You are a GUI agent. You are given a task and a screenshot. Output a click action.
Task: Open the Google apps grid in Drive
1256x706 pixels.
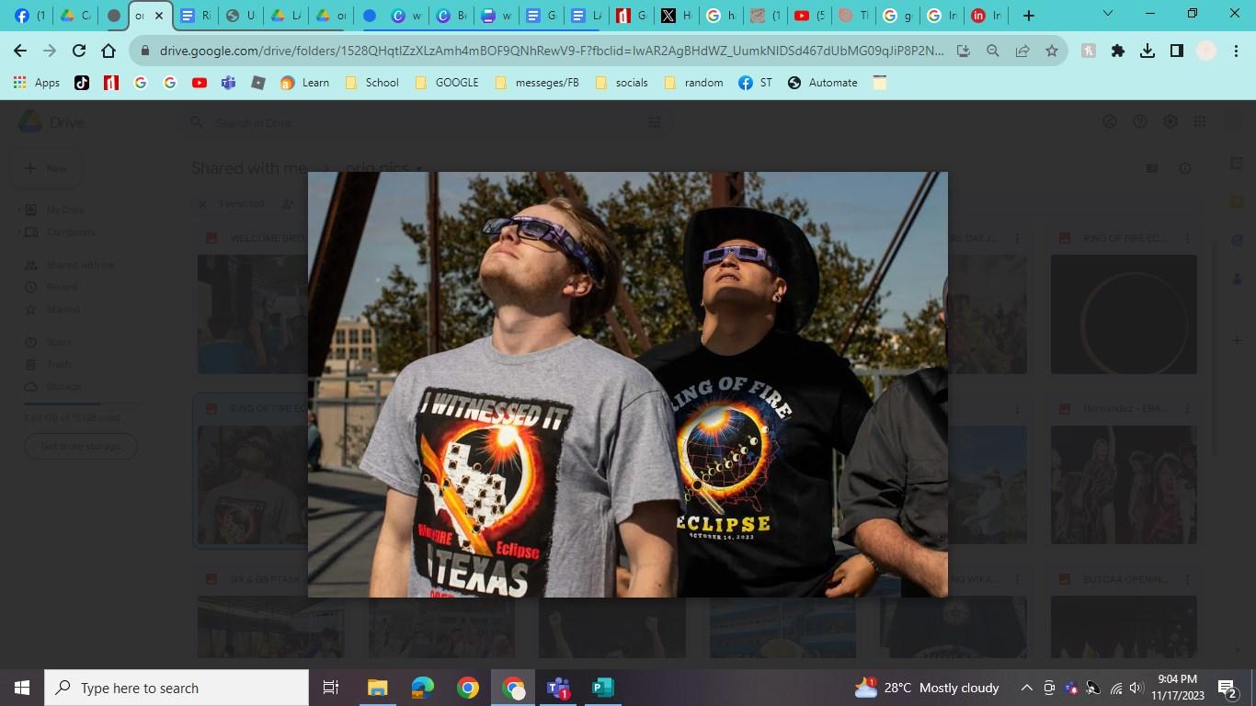coord(1200,122)
